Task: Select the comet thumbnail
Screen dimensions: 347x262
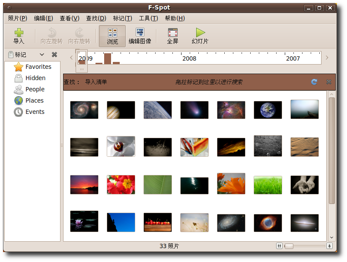Action: pyautogui.click(x=194, y=110)
